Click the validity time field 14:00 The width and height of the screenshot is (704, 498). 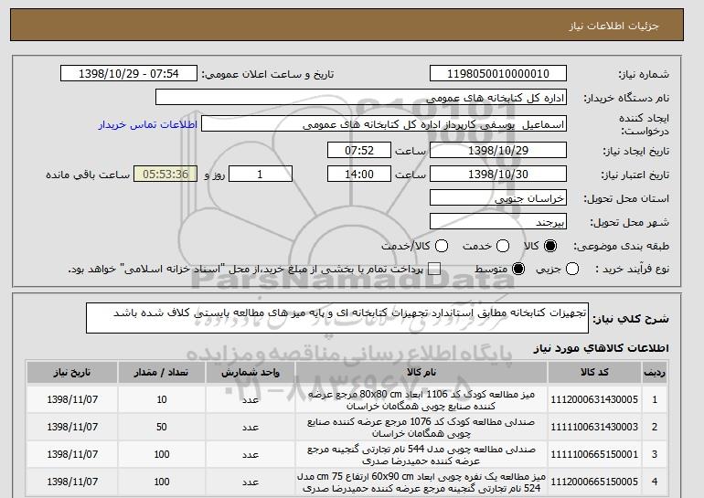359,175
